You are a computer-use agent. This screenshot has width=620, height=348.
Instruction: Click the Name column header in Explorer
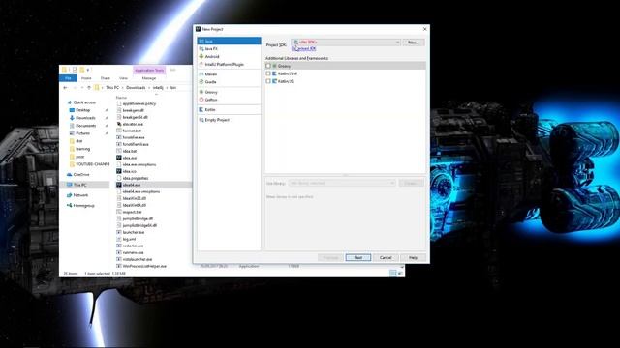coord(121,97)
